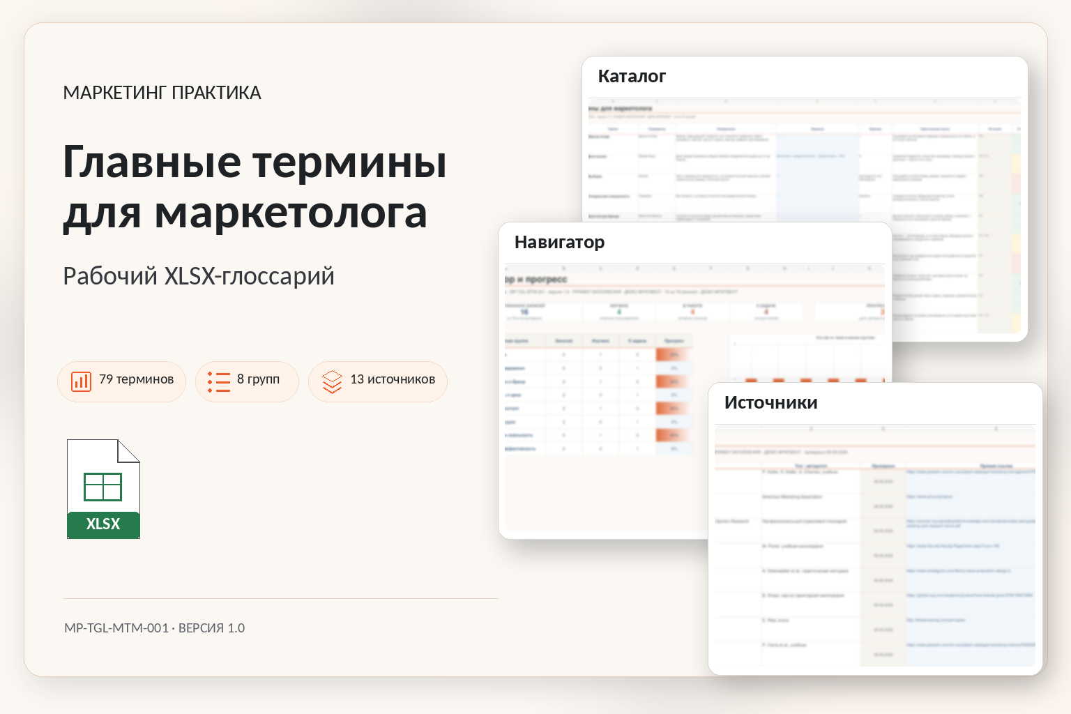Image resolution: width=1071 pixels, height=714 pixels.
Task: Click the heading Главные термины для маркетолога
Action: point(255,187)
